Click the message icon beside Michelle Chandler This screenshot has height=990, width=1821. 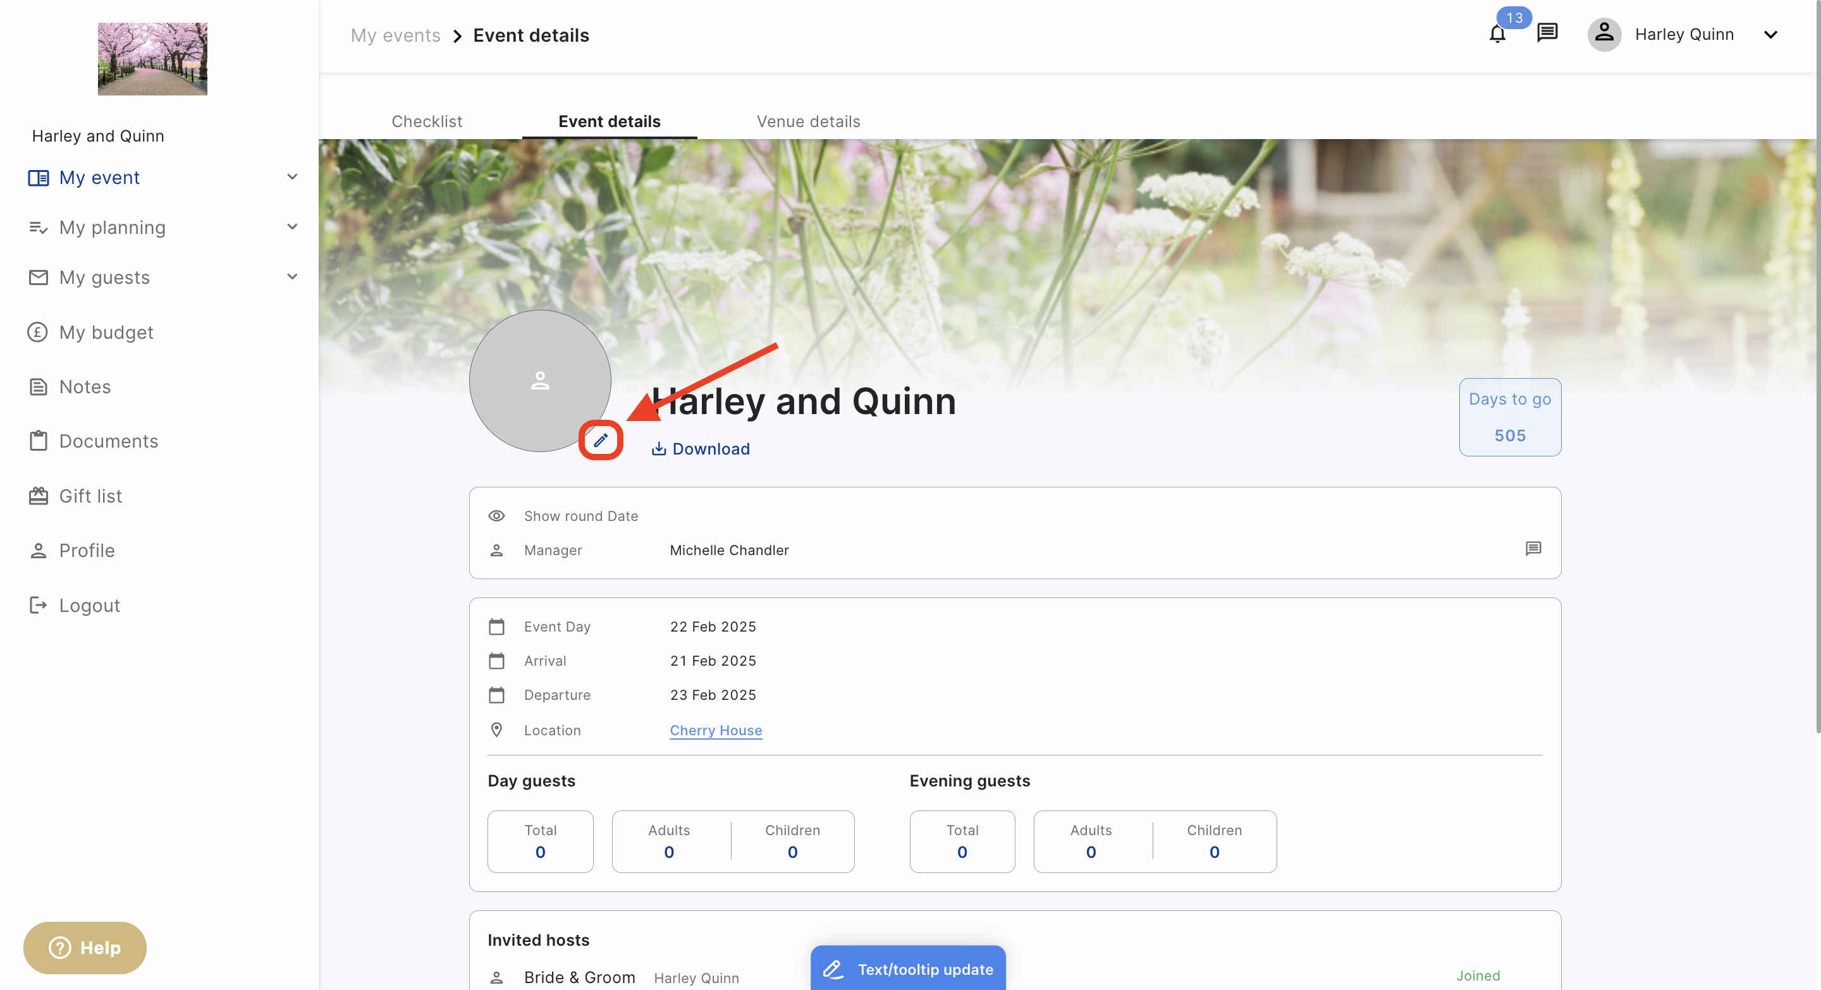point(1533,548)
